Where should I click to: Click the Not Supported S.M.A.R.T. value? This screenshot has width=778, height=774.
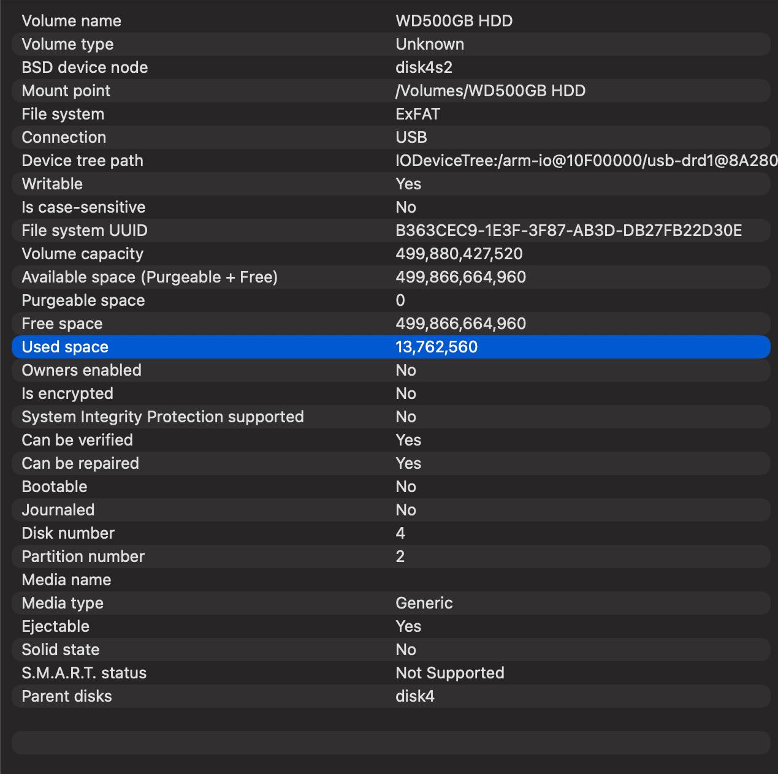(450, 673)
